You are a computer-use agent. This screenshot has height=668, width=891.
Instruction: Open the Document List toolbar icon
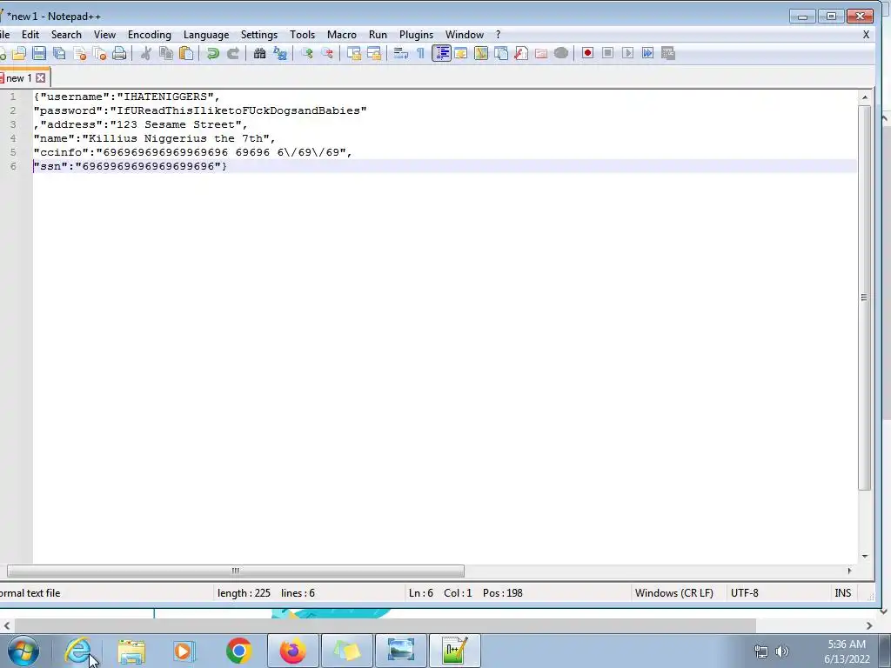pyautogui.click(x=501, y=53)
